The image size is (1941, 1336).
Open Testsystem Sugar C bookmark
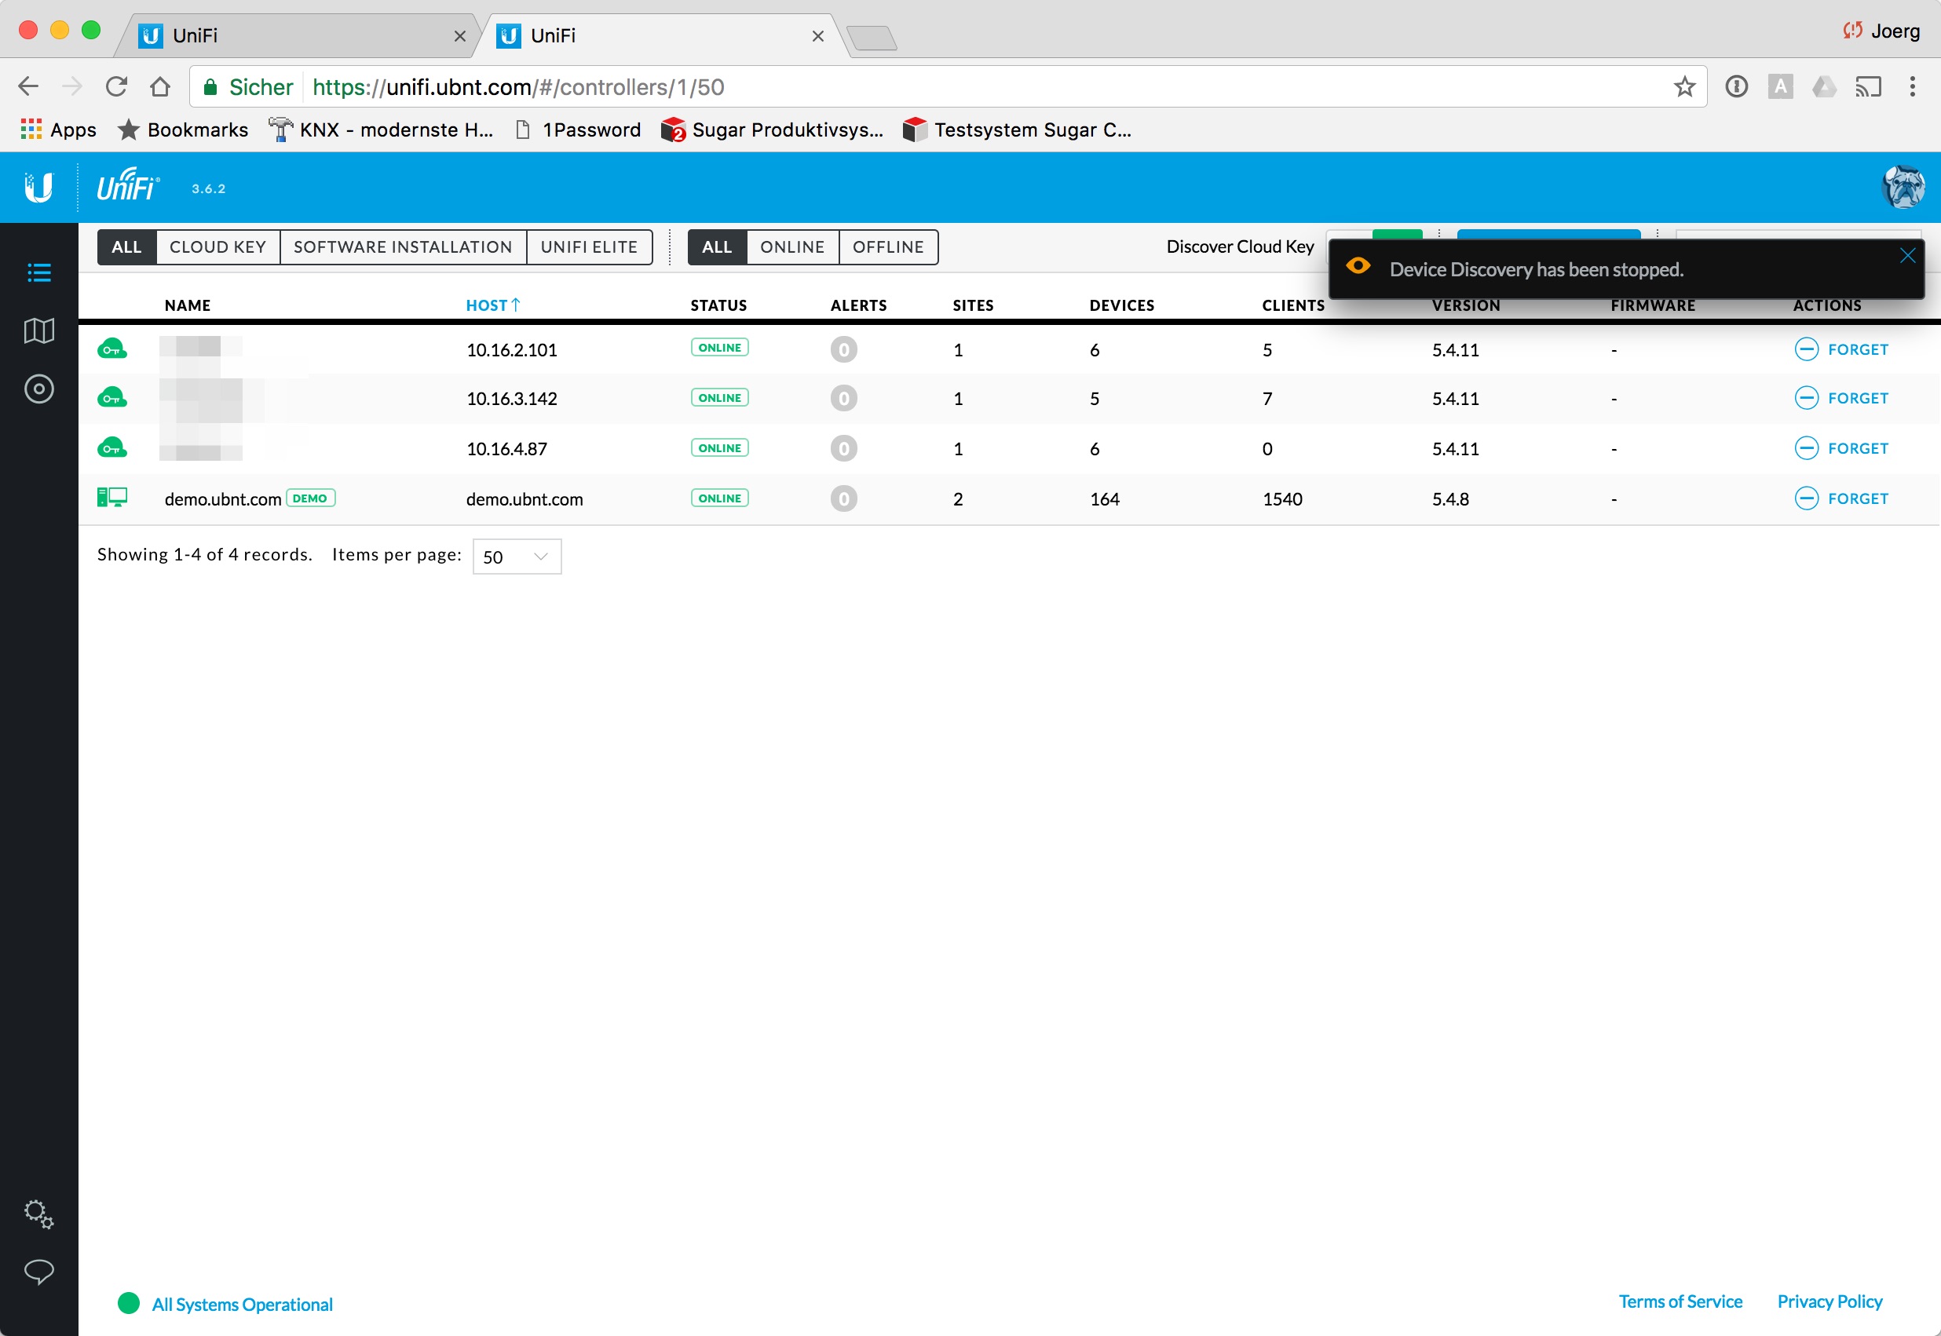pos(1017,130)
